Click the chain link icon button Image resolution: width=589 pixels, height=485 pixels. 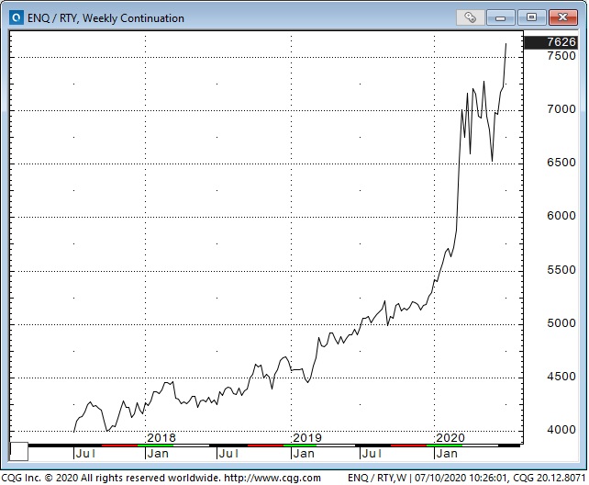coord(471,17)
